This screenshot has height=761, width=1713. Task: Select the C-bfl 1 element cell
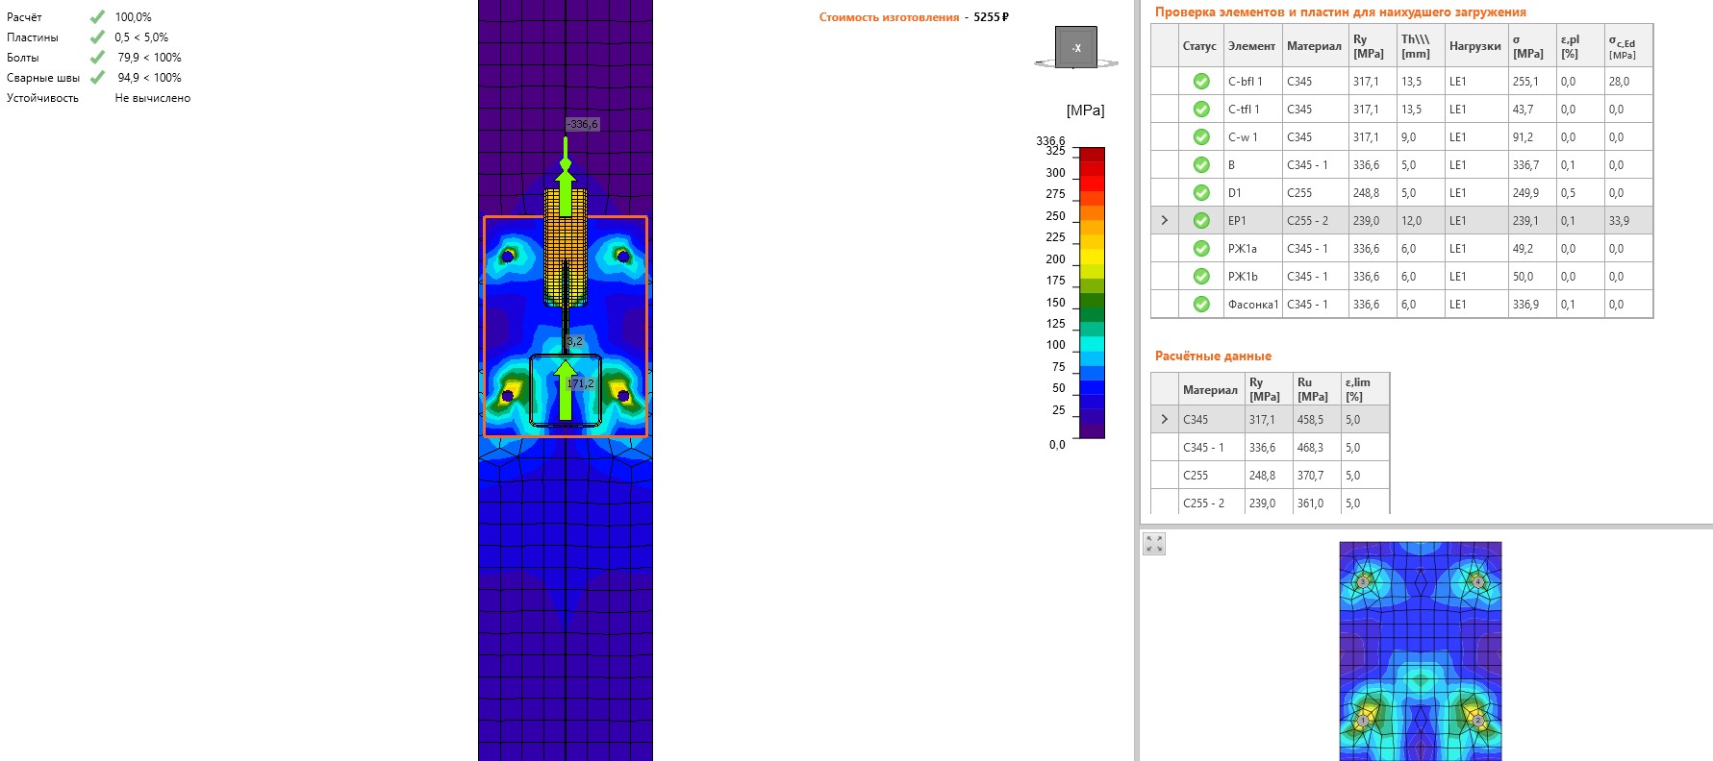pos(1251,82)
